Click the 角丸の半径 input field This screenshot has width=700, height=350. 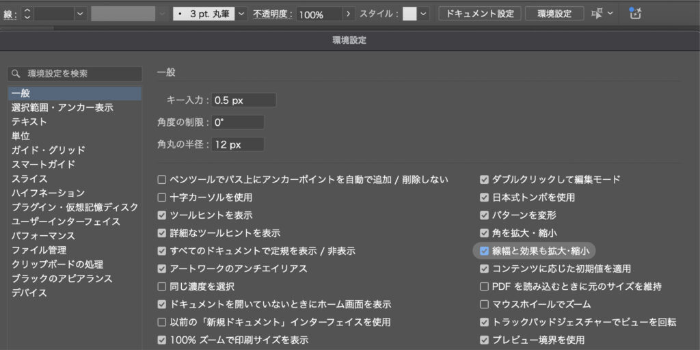(237, 144)
